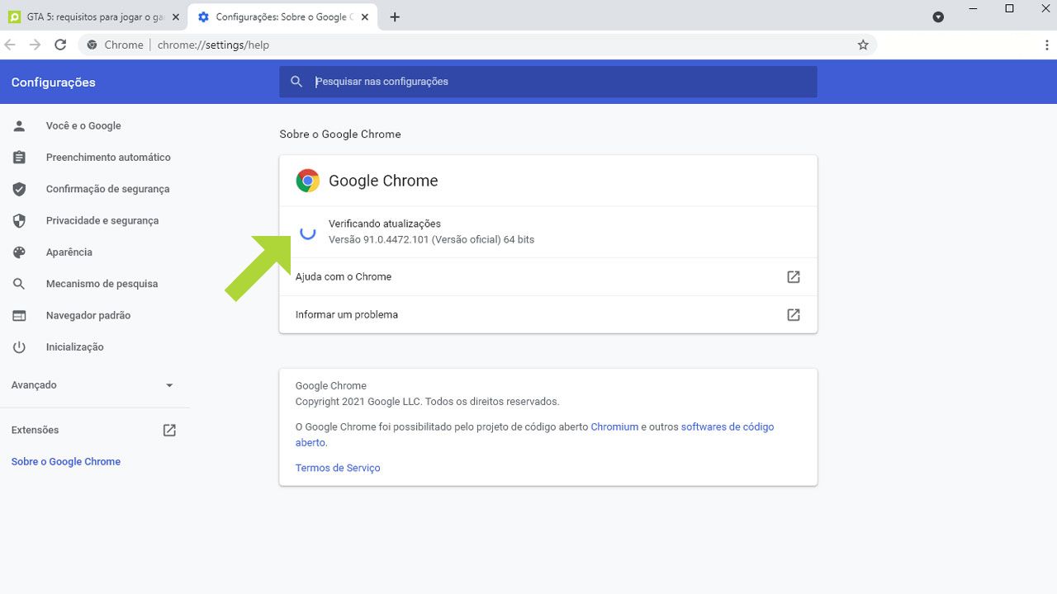Viewport: 1057px width, 594px height.
Task: Click the Verificando atualizações status text
Action: pos(385,224)
